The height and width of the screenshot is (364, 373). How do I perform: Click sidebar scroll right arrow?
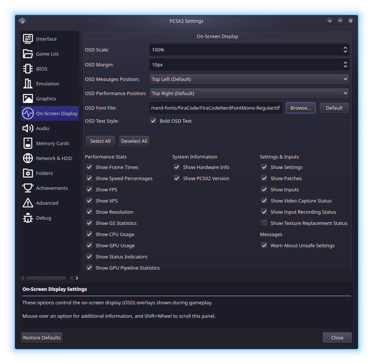click(x=77, y=278)
